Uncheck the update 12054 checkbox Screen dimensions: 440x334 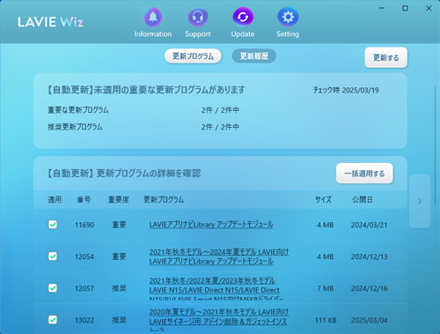[x=53, y=256]
